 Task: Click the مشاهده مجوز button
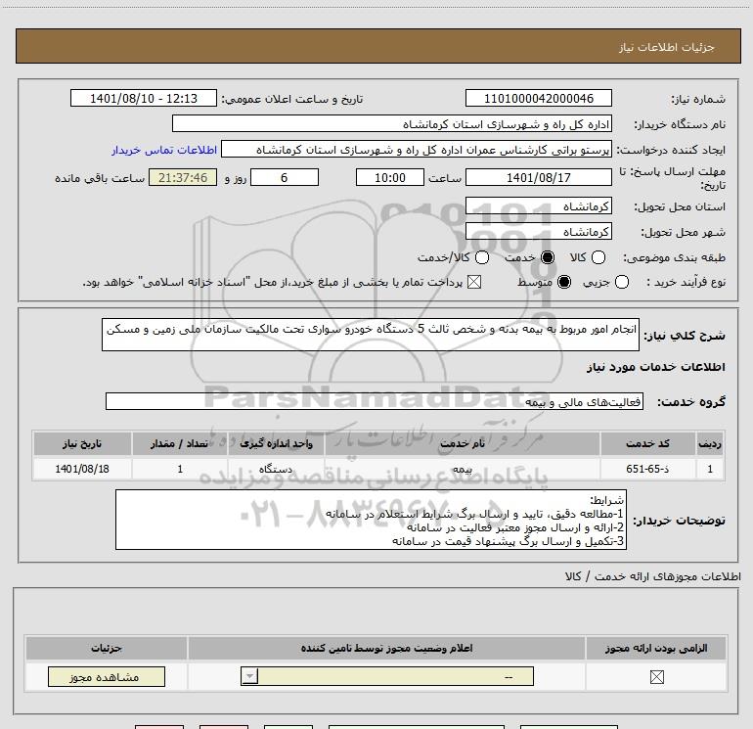tap(107, 676)
